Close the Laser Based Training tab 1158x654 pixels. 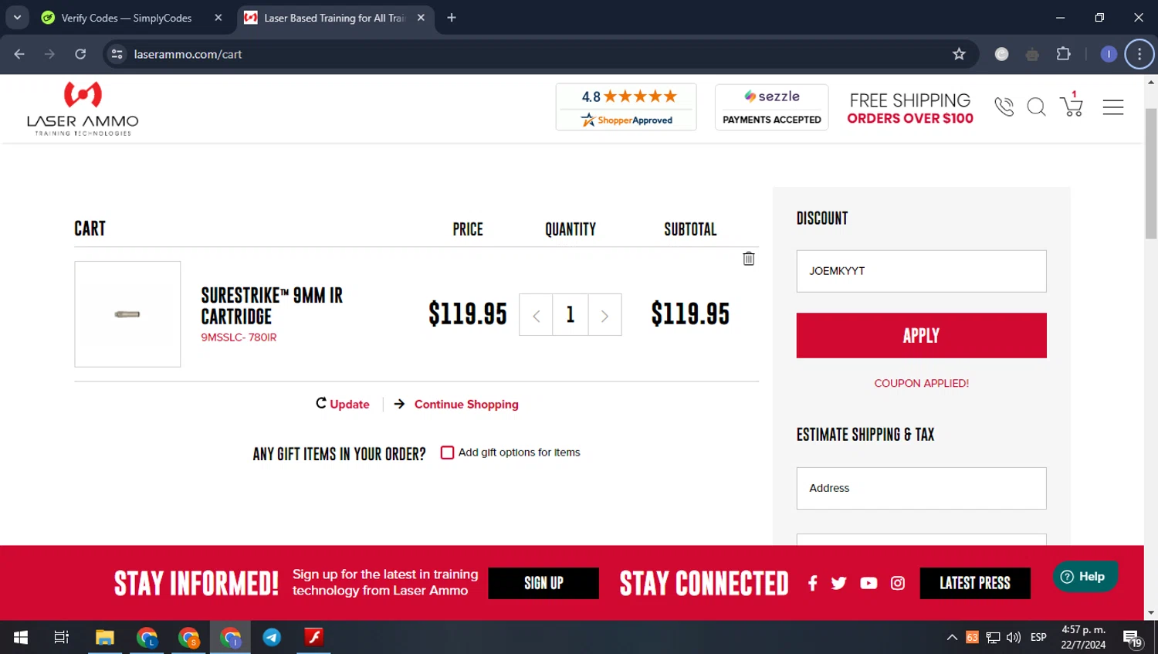pyautogui.click(x=421, y=18)
